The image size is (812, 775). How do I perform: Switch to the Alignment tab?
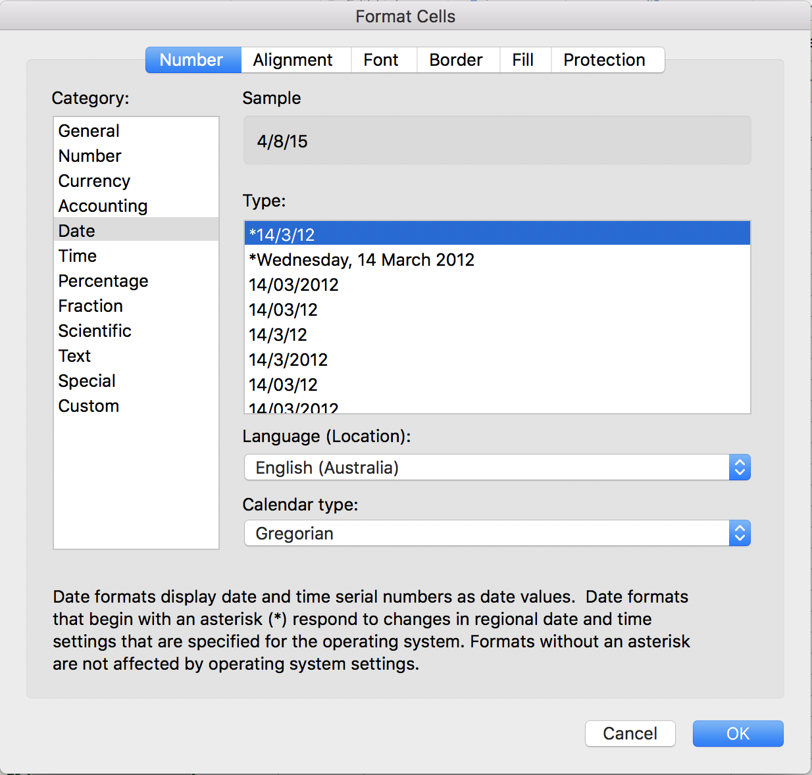(293, 60)
